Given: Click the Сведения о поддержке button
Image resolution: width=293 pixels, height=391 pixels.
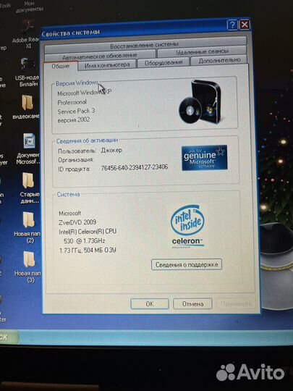Looking at the screenshot, I should click(187, 264).
